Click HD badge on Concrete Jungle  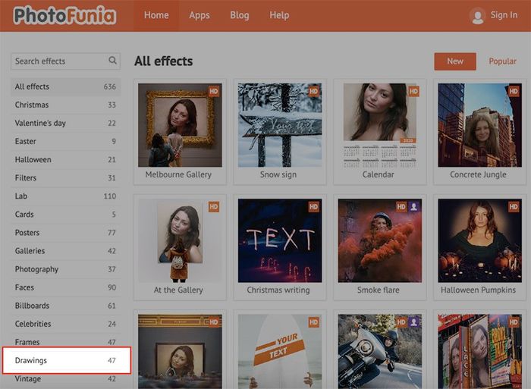514,91
